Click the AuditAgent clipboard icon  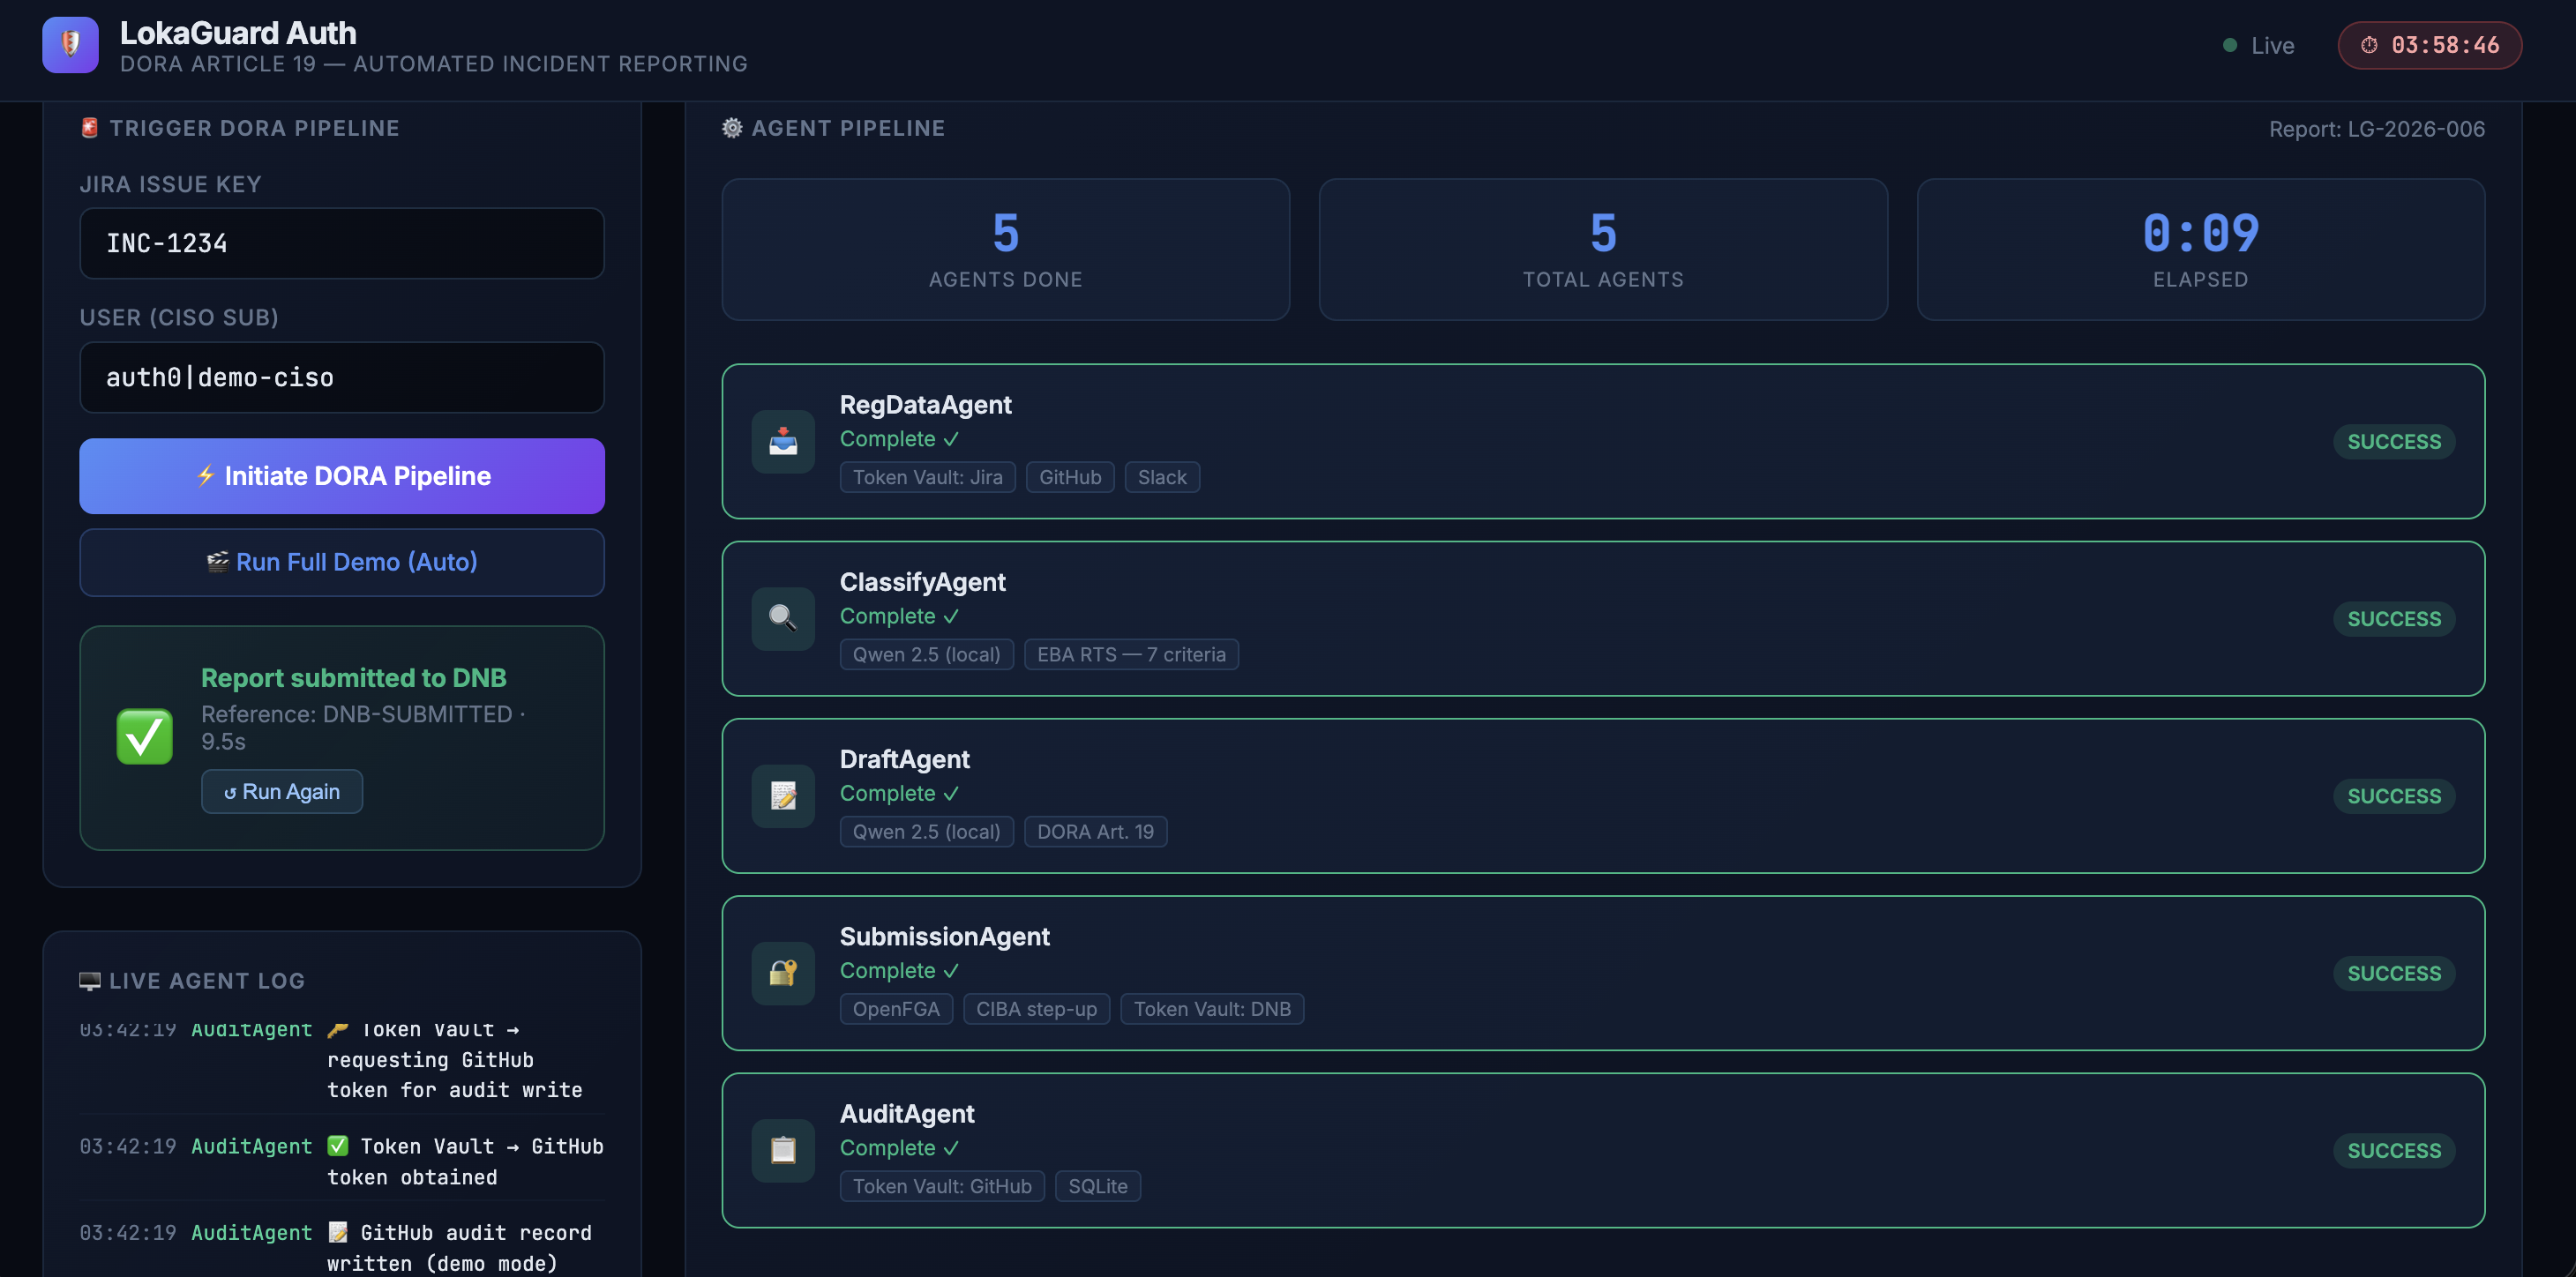click(783, 1150)
